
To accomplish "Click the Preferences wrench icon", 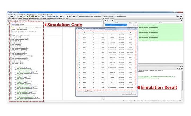I will pyautogui.click(x=67, y=16).
